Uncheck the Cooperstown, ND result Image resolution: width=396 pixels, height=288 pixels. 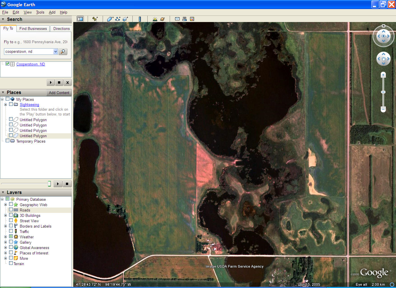pyautogui.click(x=8, y=64)
